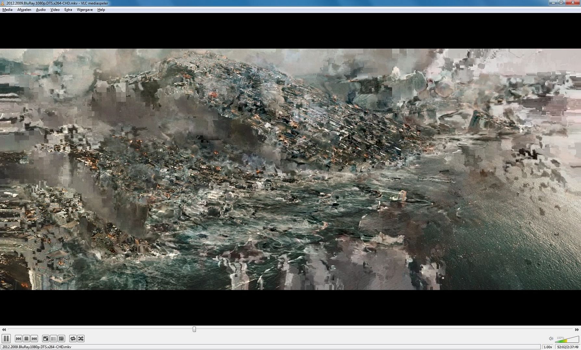The image size is (581, 350).
Task: Toggle fullscreen video mode
Action: point(46,339)
